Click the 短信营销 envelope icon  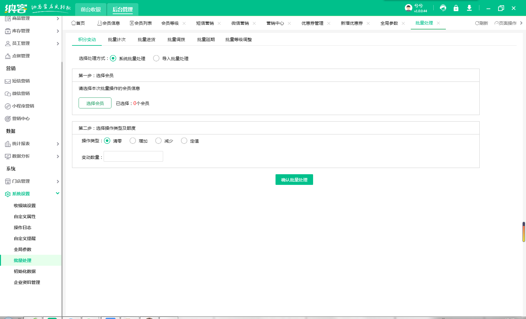click(8, 81)
